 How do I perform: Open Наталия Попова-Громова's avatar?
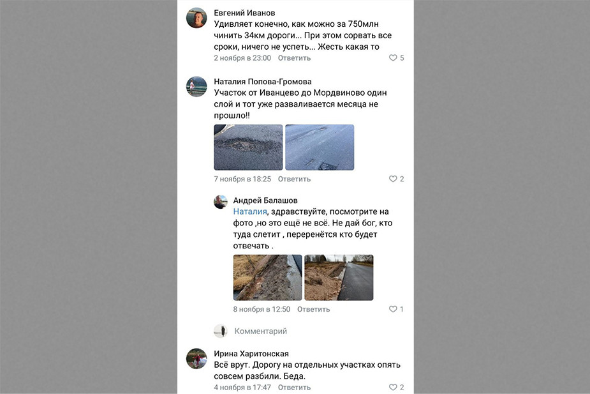196,86
